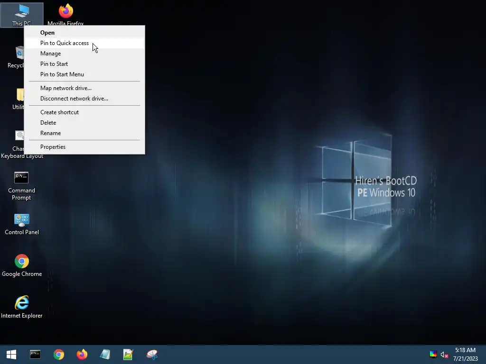Image resolution: width=486 pixels, height=364 pixels.
Task: Choose Pin to Quick access
Action: 84,43
